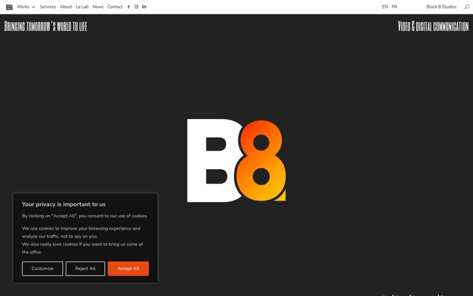This screenshot has height=296, width=473.
Task: Open the About menu item
Action: (66, 7)
